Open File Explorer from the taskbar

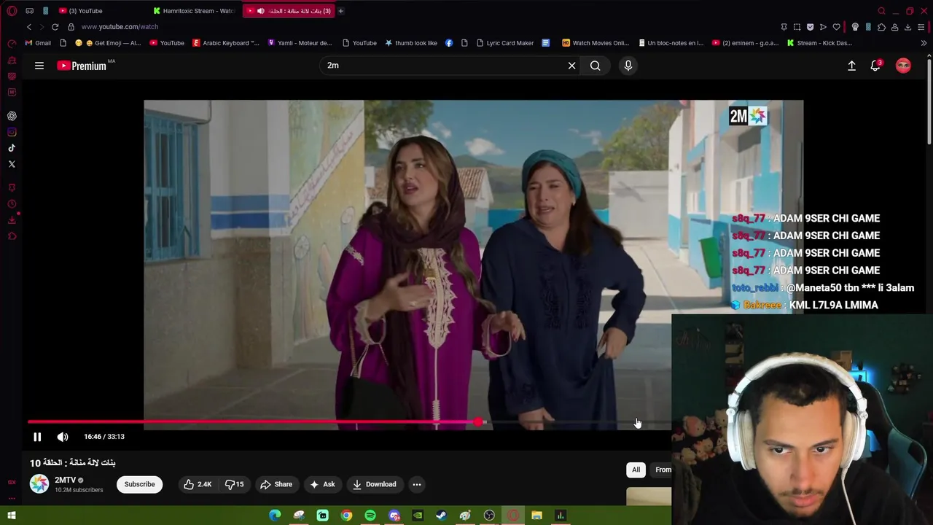(536, 516)
